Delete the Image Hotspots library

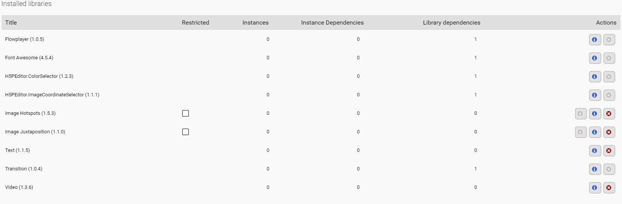tap(609, 114)
